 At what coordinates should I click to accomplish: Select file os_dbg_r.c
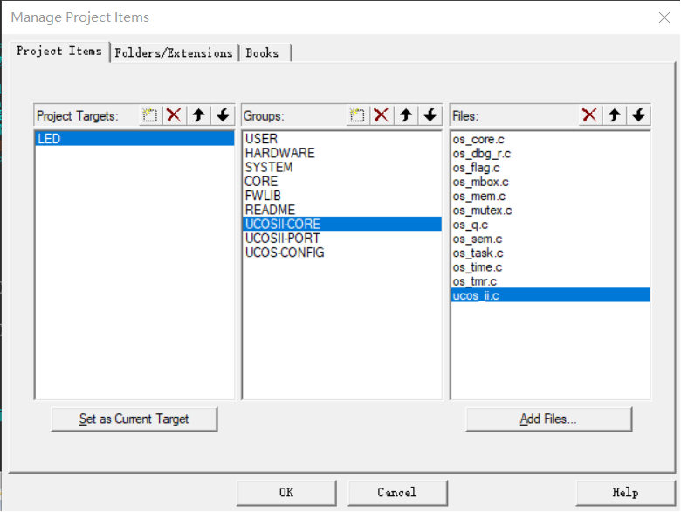point(550,154)
